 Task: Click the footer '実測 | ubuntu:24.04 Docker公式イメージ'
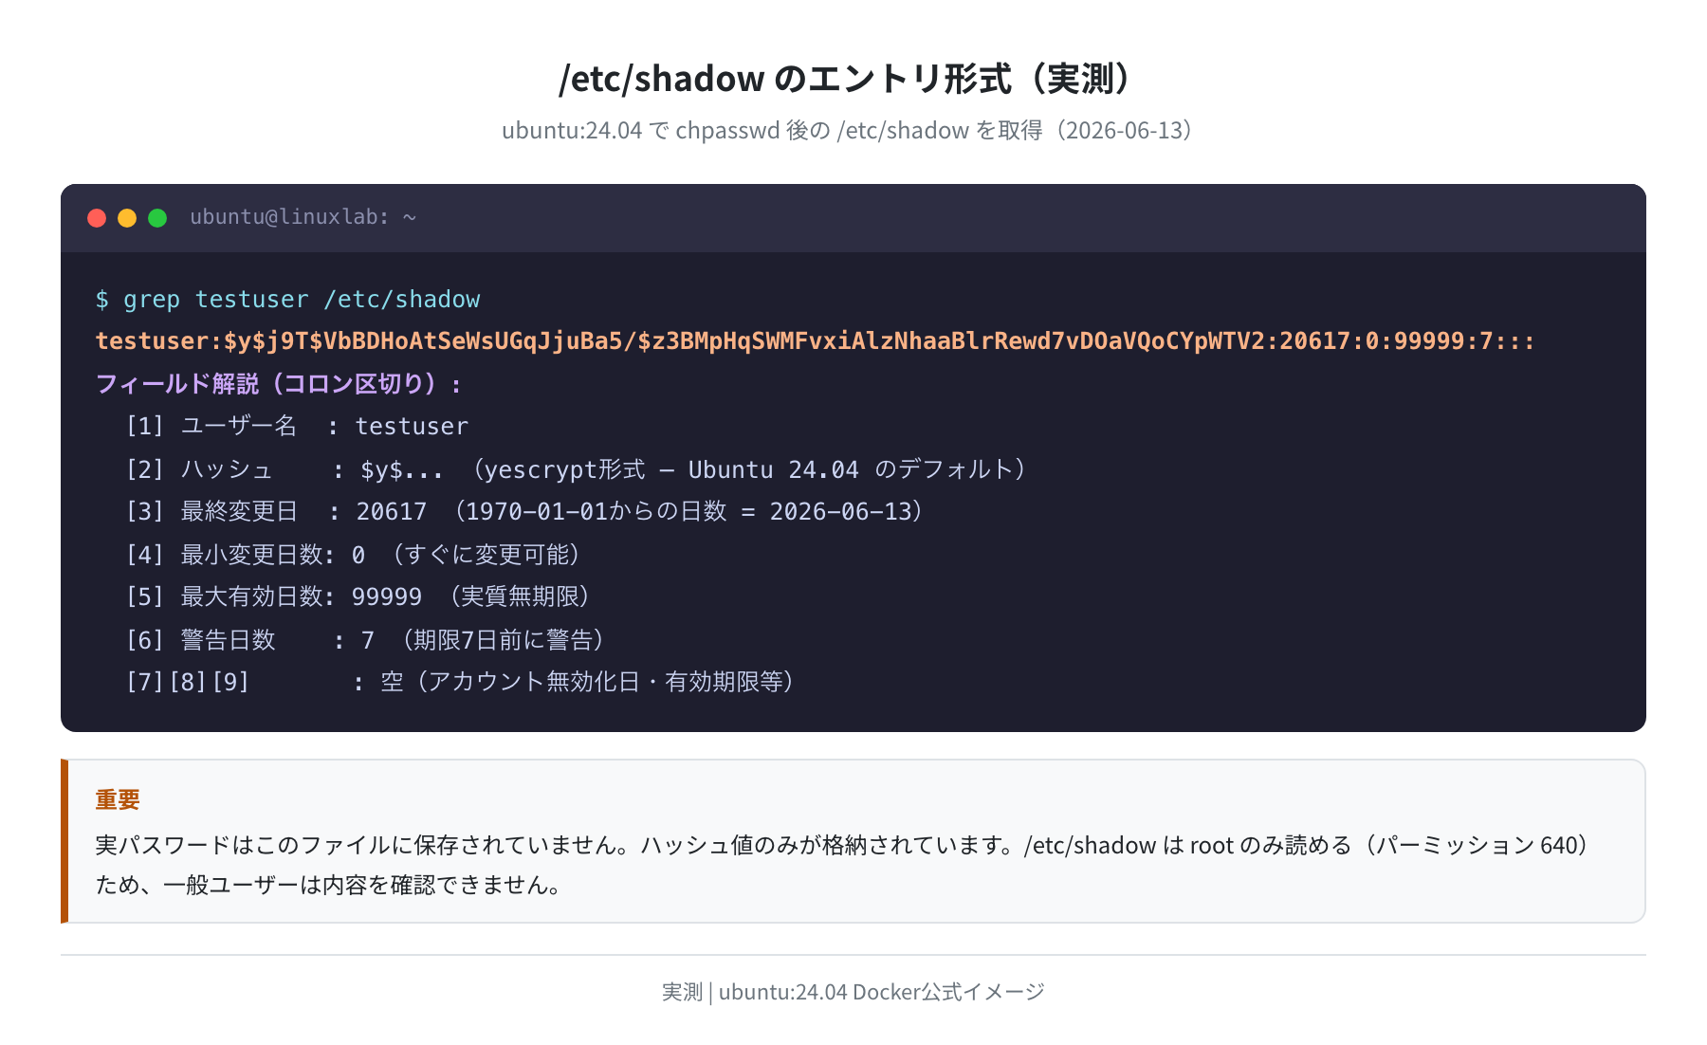click(853, 992)
